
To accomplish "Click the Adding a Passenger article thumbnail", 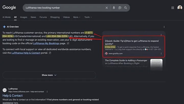I will [156, 64].
